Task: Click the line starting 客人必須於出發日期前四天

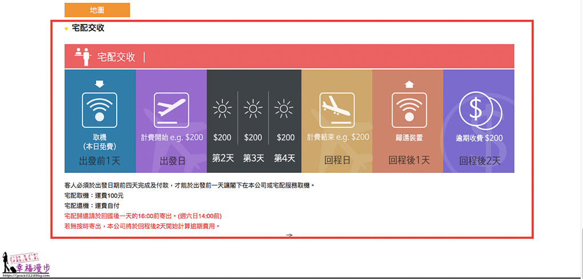Action: pos(190,185)
